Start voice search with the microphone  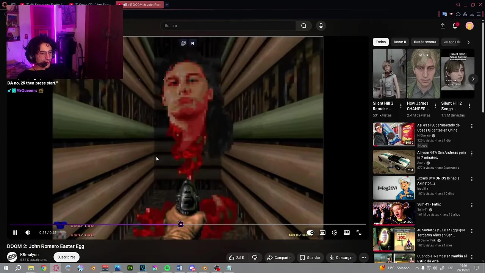321,26
